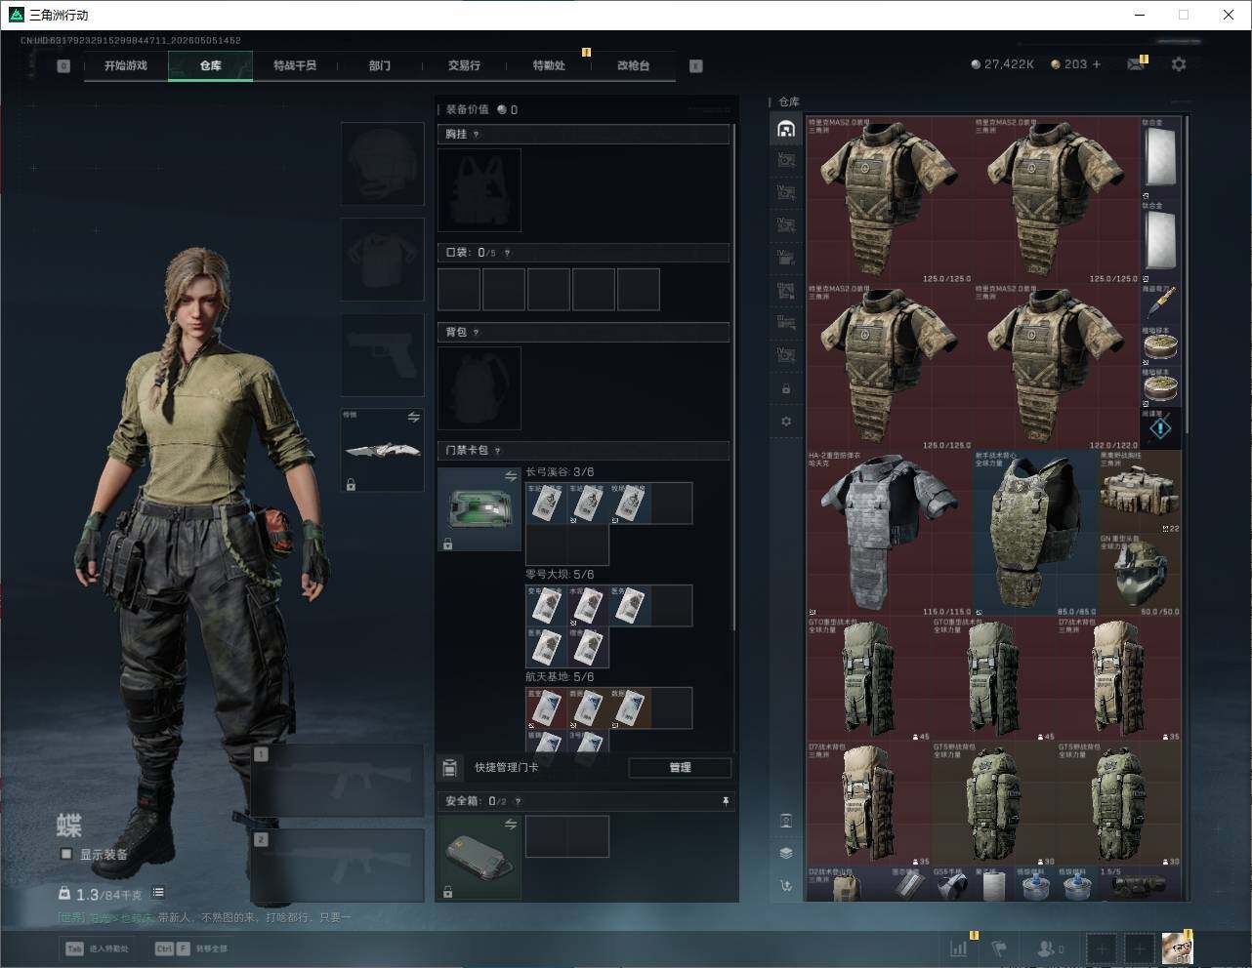Select the empty backpack slot

pos(480,388)
